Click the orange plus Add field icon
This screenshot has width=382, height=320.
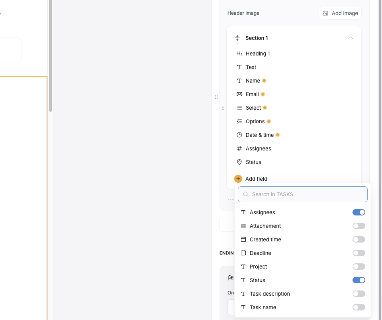click(x=238, y=179)
